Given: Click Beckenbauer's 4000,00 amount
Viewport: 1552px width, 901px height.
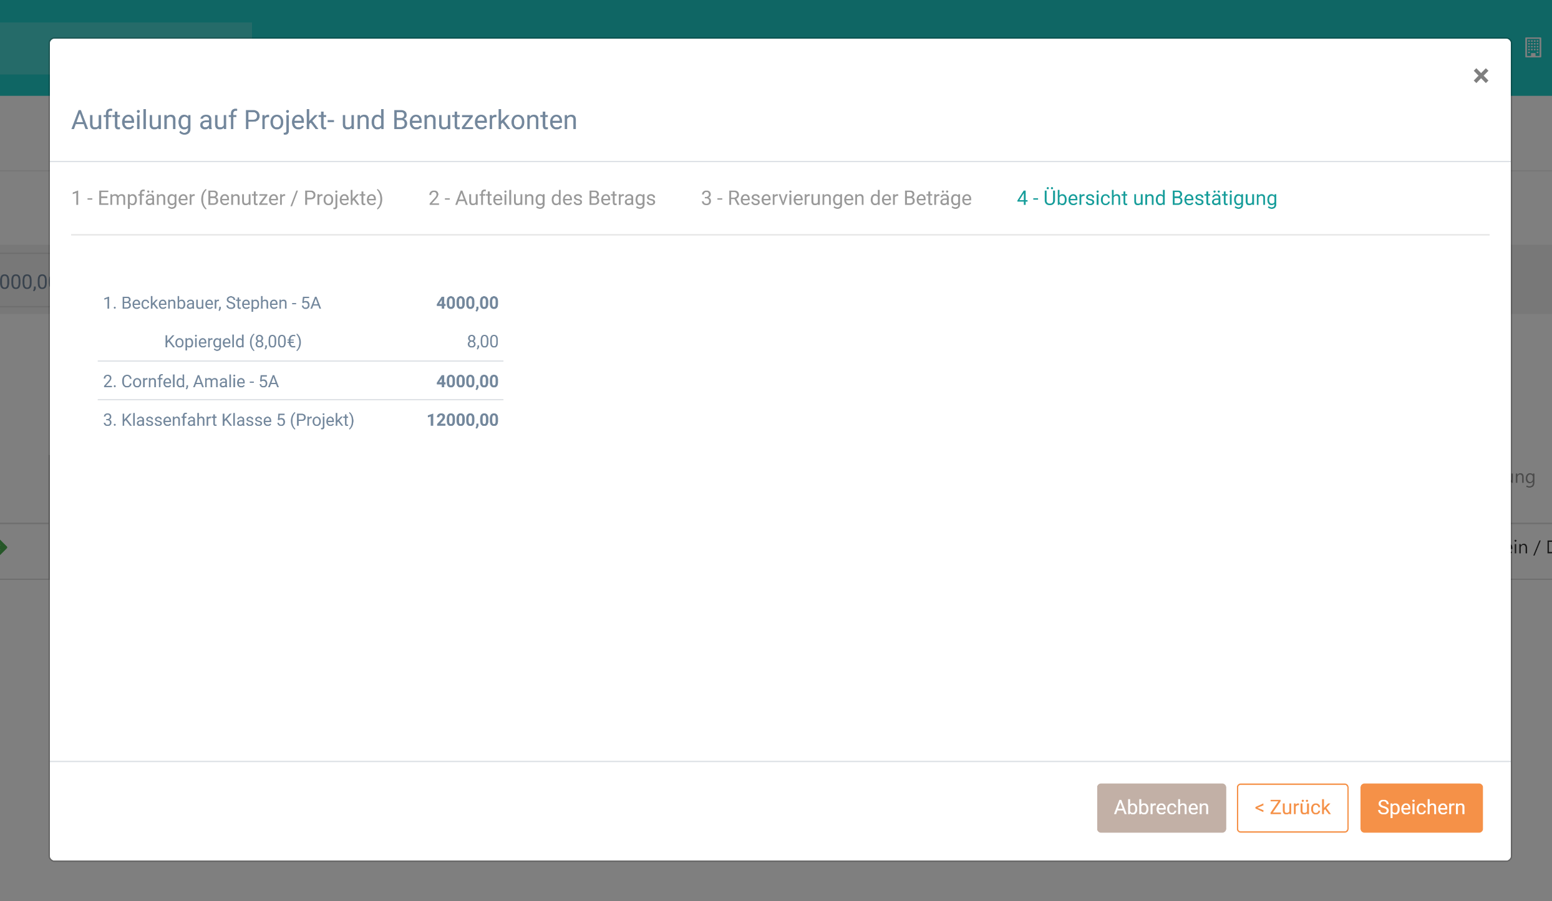Looking at the screenshot, I should [467, 303].
